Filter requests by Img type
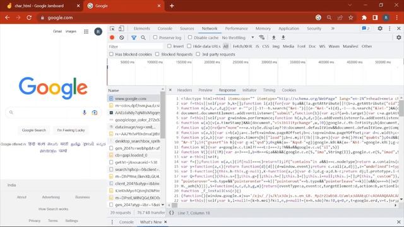Viewport: 404px width, 227px height. [x=276, y=46]
